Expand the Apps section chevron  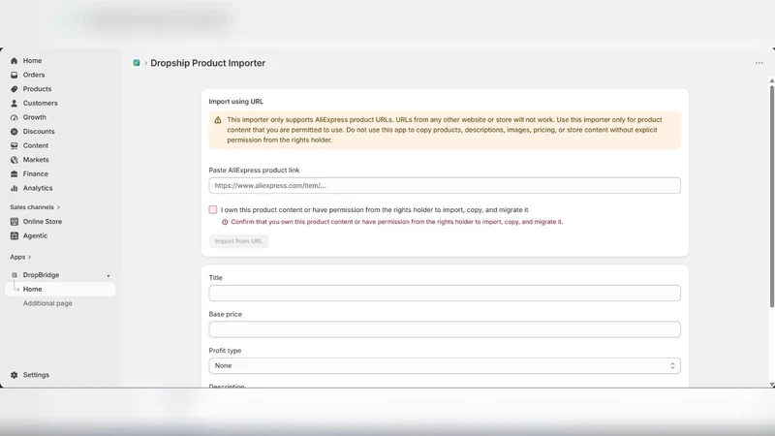point(30,257)
